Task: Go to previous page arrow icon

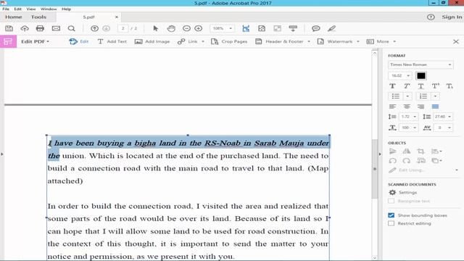Action: (x=94, y=28)
